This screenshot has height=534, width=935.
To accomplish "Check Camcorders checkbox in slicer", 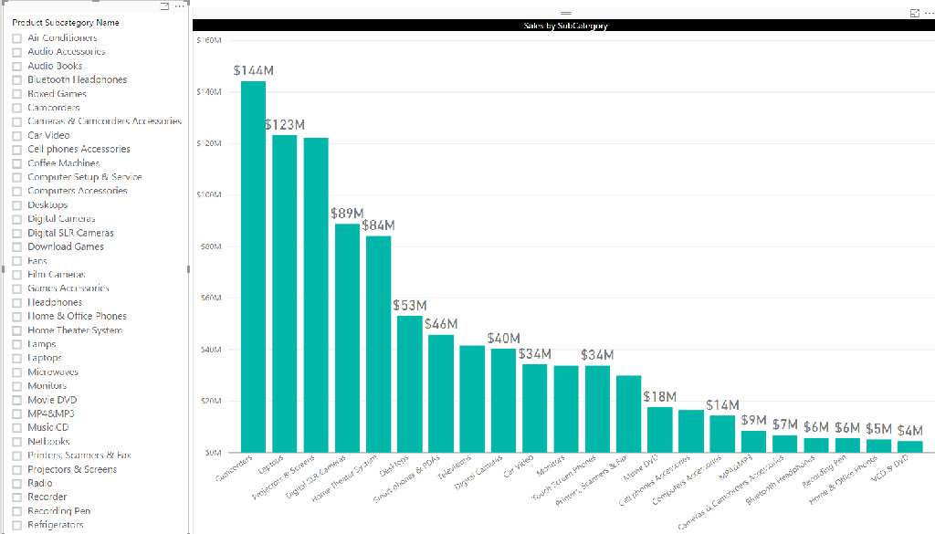I will pos(16,108).
